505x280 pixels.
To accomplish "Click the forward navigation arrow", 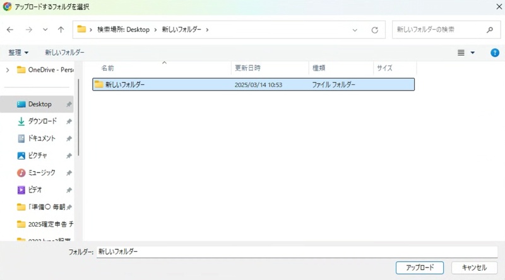I will tap(28, 30).
